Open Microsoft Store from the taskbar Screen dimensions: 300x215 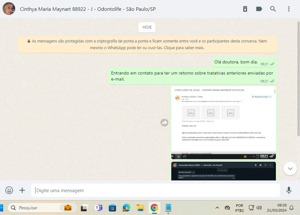[x=112, y=208]
